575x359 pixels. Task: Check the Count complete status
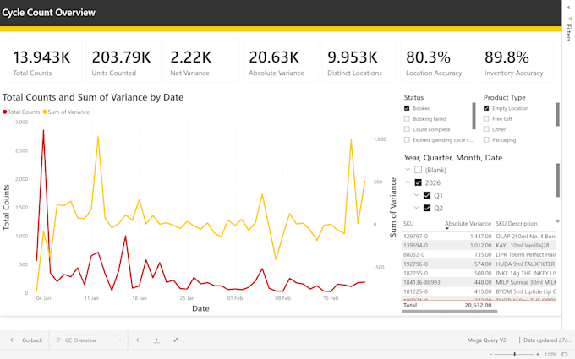(x=407, y=129)
